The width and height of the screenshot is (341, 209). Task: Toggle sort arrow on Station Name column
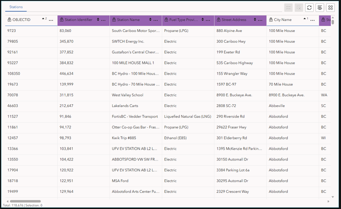click(x=150, y=19)
